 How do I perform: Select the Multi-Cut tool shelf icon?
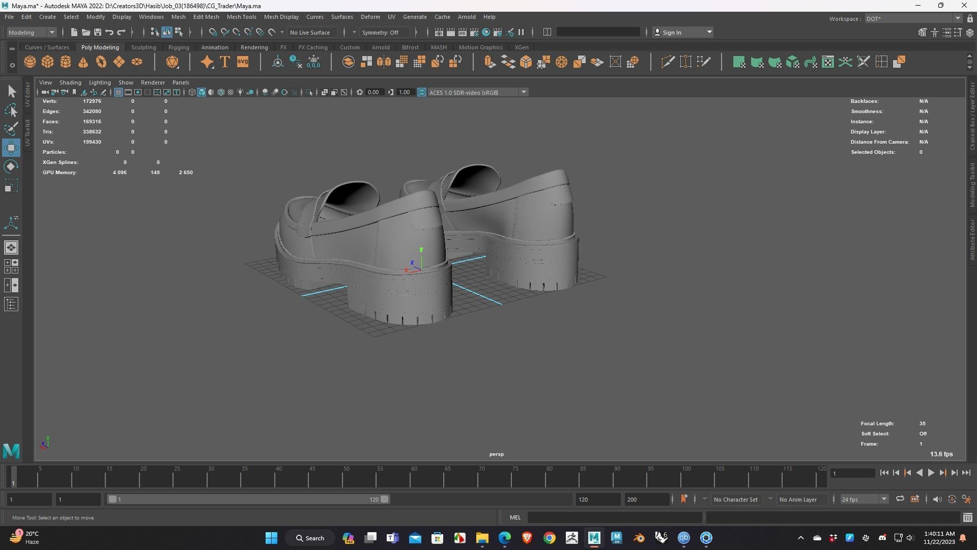pyautogui.click(x=668, y=62)
